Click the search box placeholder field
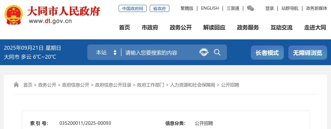Image resolution: width=331 pixels, height=129 pixels. 151,53
